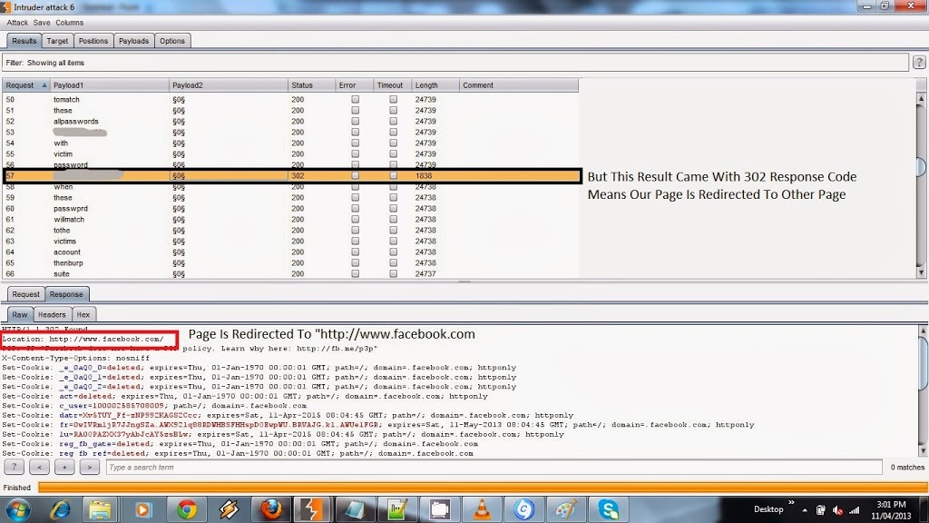Switch to the Payloads tab

coord(134,41)
